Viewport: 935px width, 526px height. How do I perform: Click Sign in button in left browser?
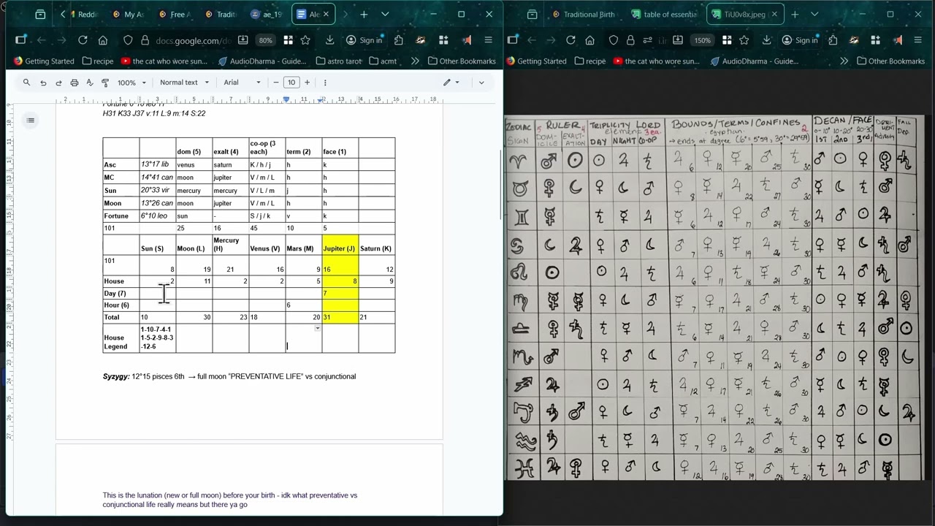[364, 40]
